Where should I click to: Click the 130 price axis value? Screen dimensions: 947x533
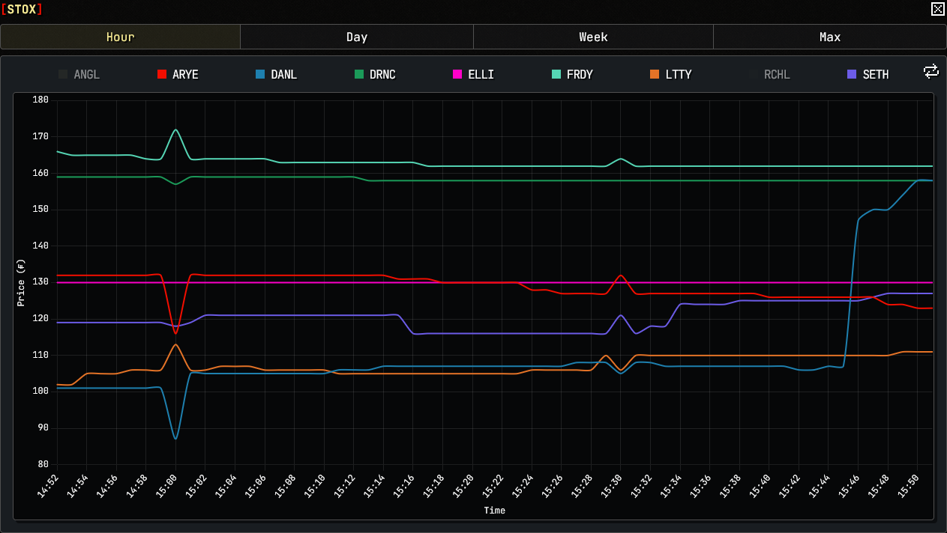[40, 282]
